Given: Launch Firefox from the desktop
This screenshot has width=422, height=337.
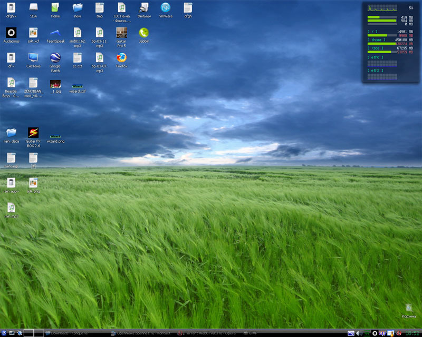Looking at the screenshot, I should [x=121, y=58].
